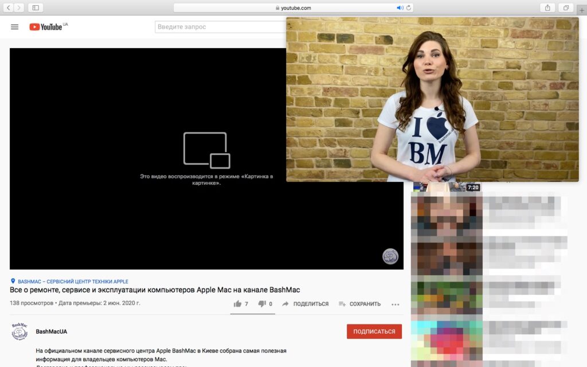
Task: Click the picture-in-picture placeholder icon in the player
Action: 206,150
